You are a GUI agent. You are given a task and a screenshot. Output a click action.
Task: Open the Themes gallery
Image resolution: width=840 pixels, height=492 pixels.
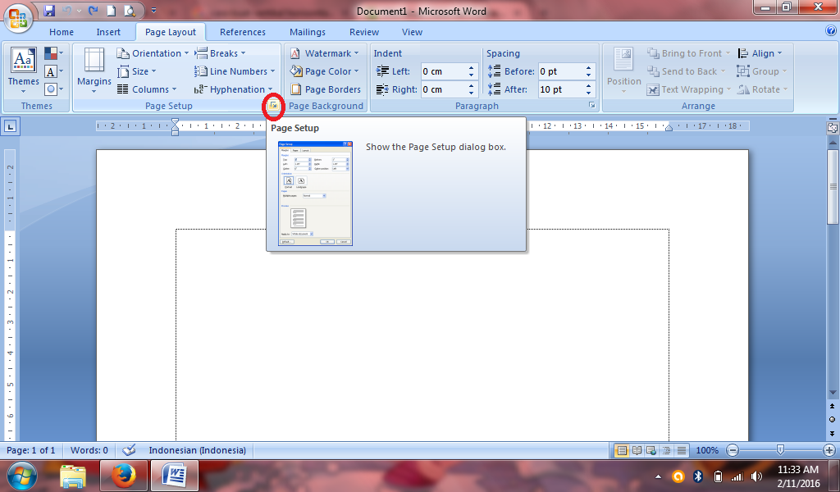pyautogui.click(x=24, y=71)
